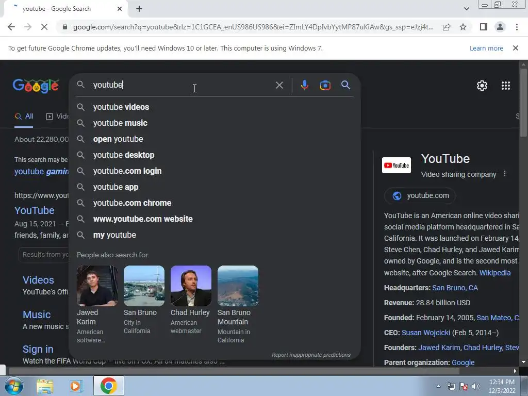Clear the search box text

tap(279, 85)
